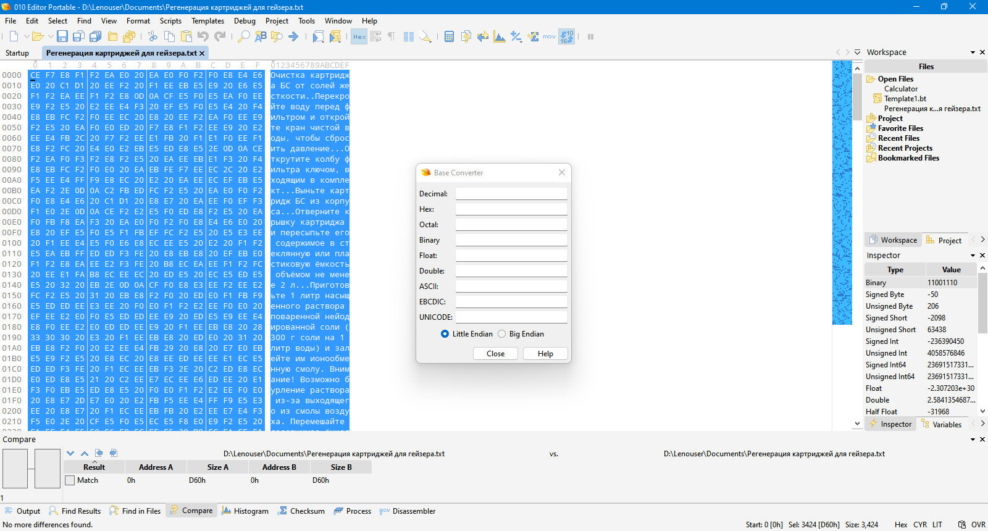Click the Run Template toolbar icon
Viewport: 988px width, 531px height.
click(335, 36)
